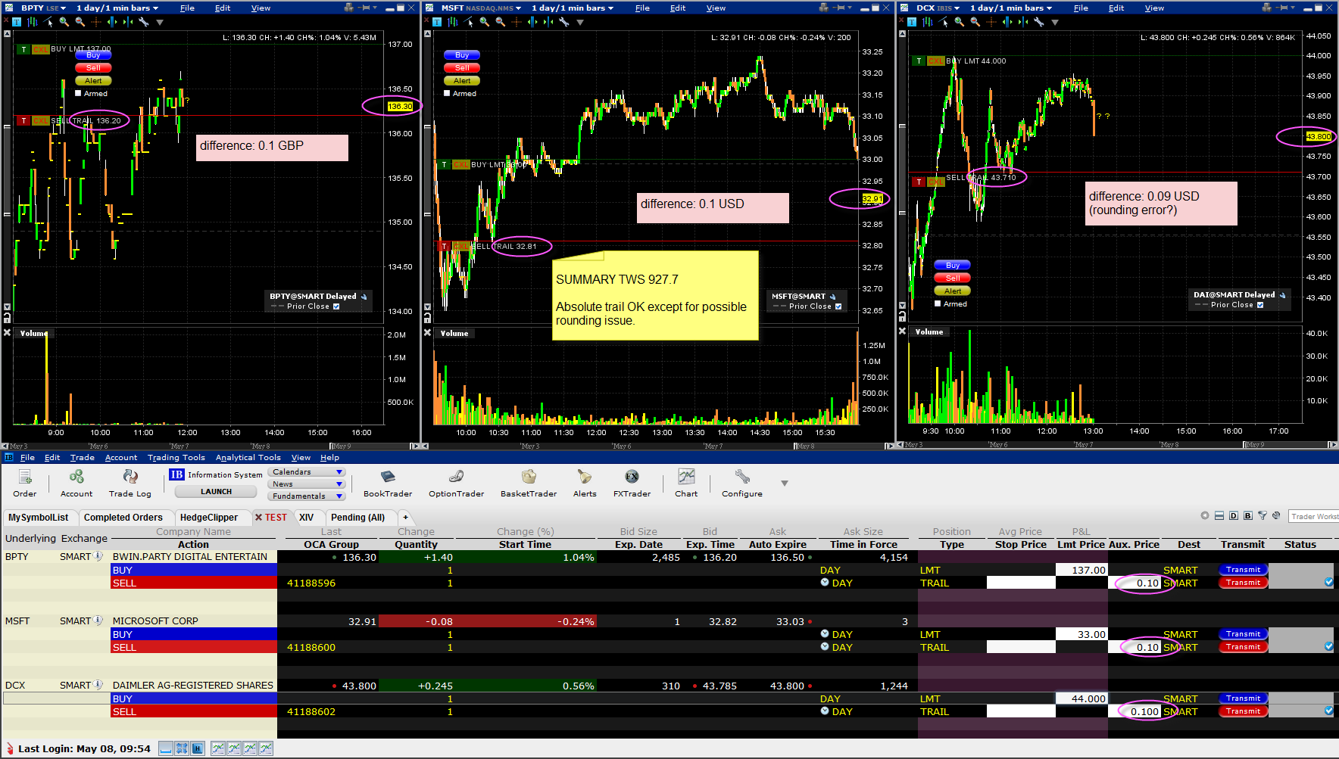Click LAUNCH Information System button
Viewport: 1339px width, 759px height.
click(217, 492)
